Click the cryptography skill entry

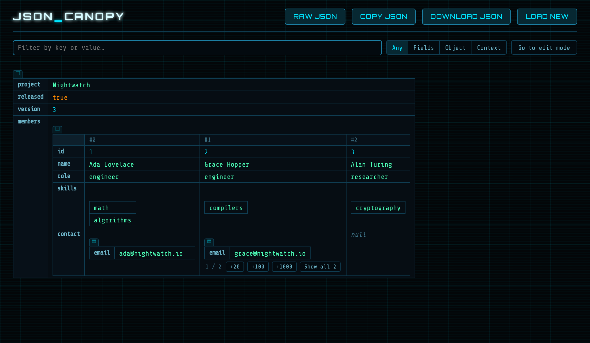(x=378, y=208)
